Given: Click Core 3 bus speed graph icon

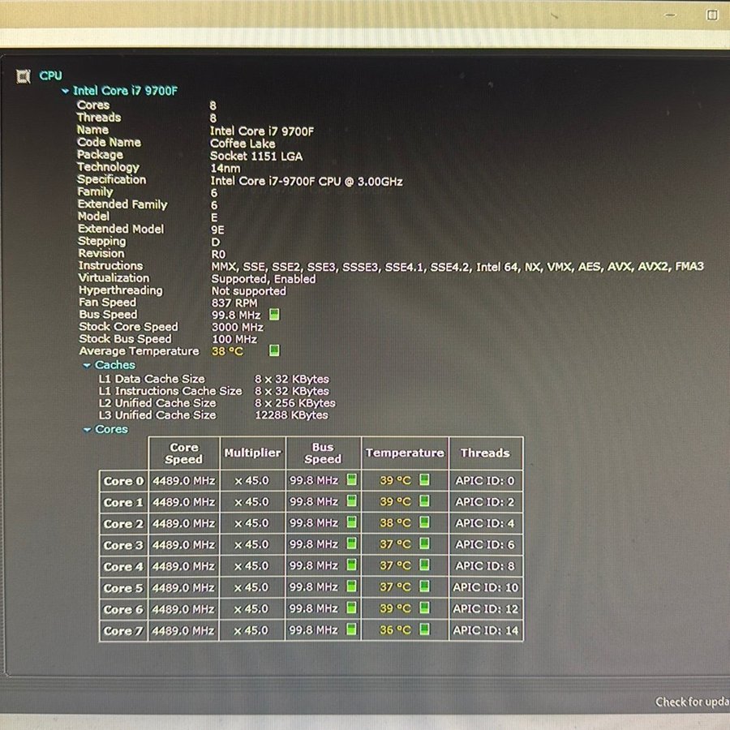Looking at the screenshot, I should (351, 544).
